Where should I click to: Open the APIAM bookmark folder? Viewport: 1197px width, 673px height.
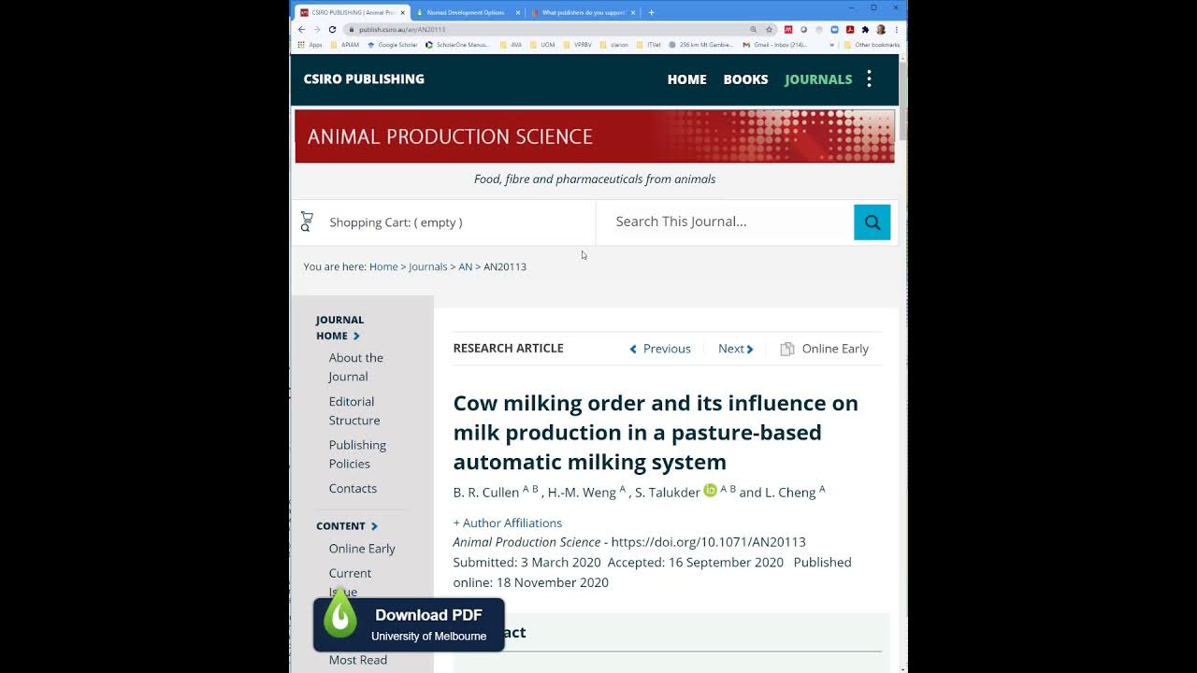coord(345,45)
